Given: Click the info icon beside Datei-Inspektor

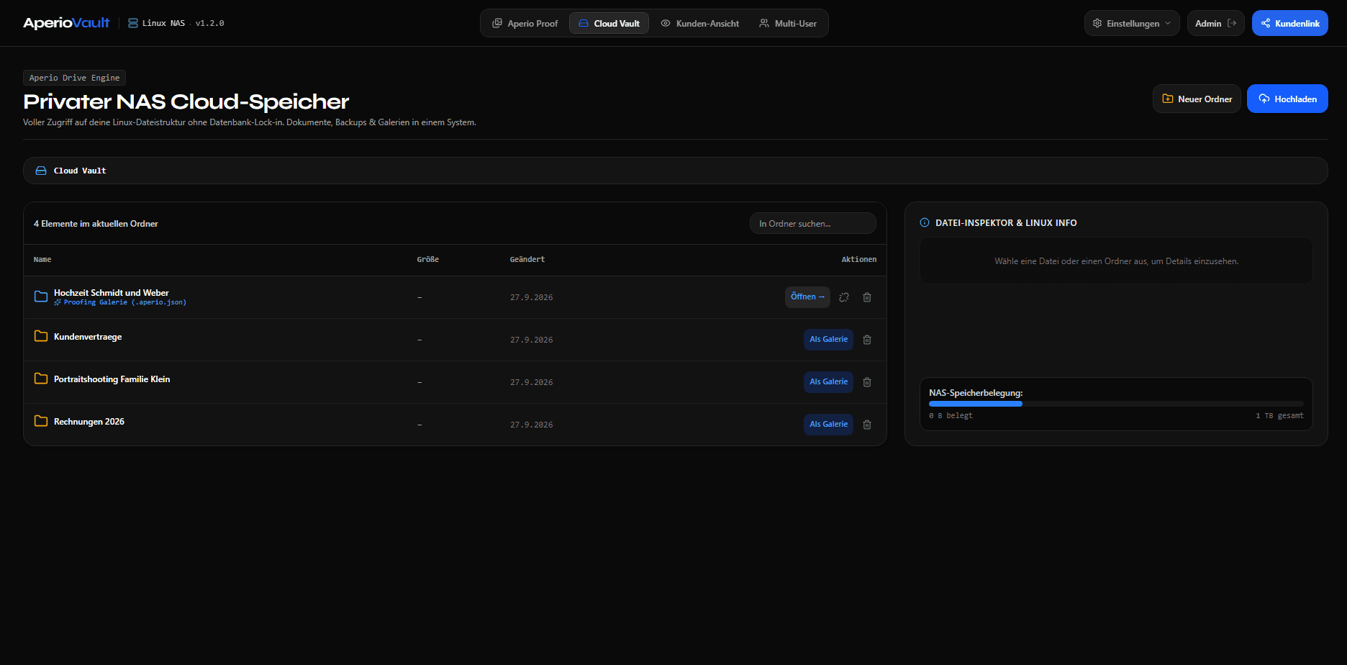Looking at the screenshot, I should click(925, 222).
